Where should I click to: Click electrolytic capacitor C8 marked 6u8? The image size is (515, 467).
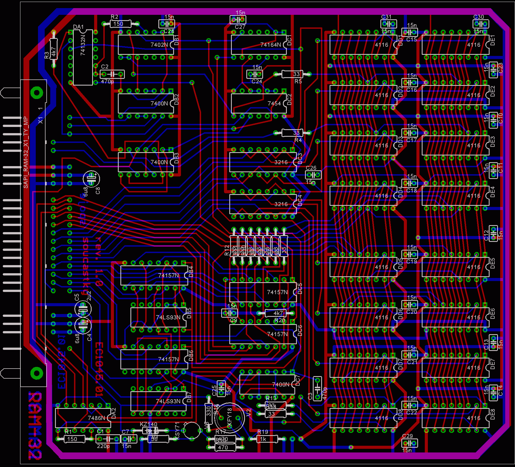click(91, 179)
